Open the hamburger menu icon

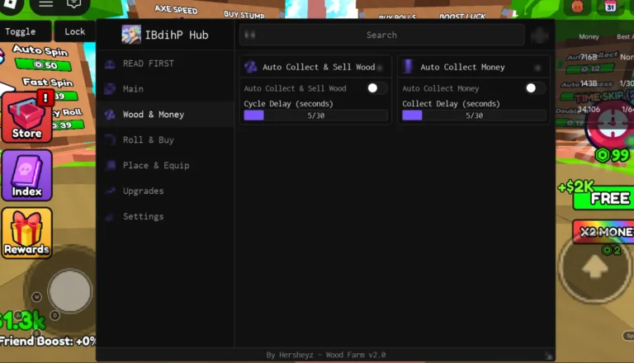click(45, 4)
